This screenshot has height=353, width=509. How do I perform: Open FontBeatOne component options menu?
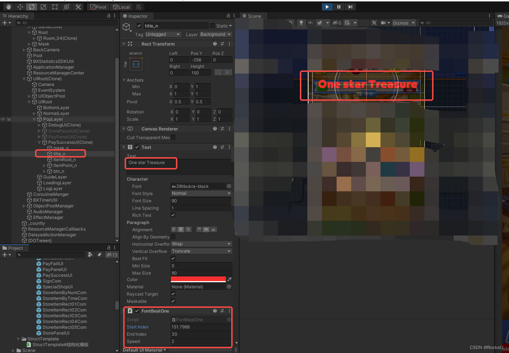229,311
